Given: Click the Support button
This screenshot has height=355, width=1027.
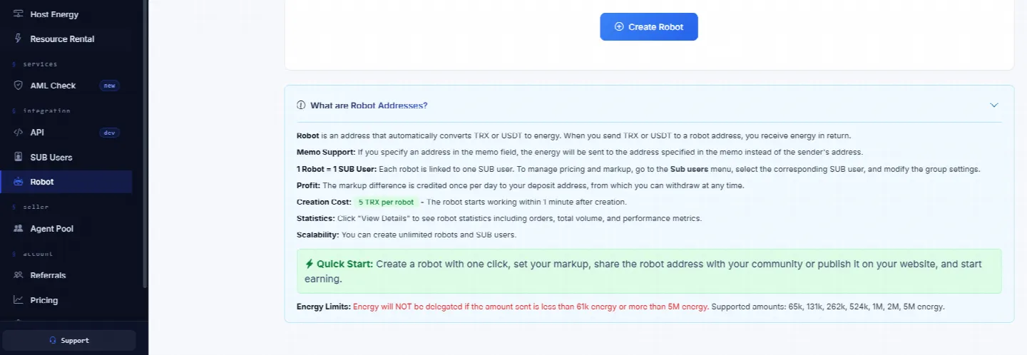Looking at the screenshot, I should [x=69, y=340].
